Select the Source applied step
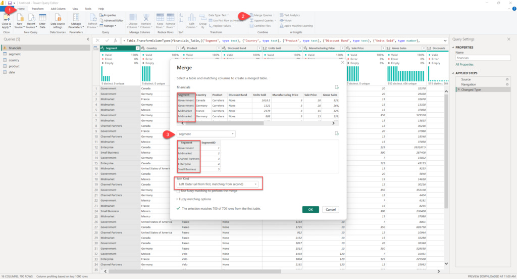 click(483, 79)
